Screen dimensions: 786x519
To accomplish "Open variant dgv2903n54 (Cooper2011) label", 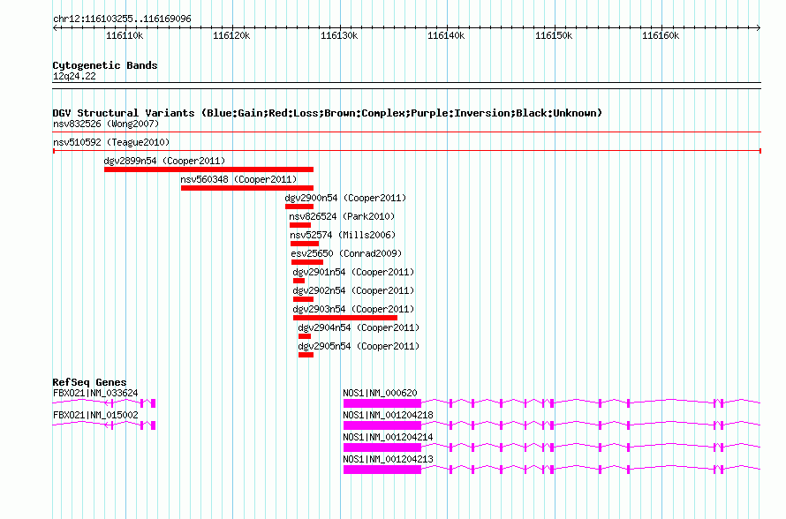I will point(353,309).
